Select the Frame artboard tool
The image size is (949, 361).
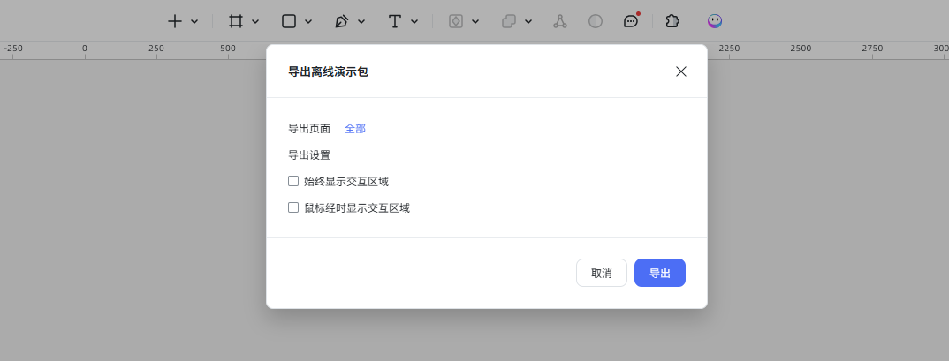click(x=235, y=21)
